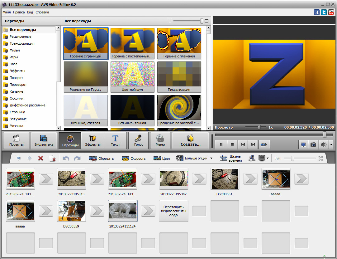
Task: Switch to the Шкала времени timeline view
Action: pyautogui.click(x=231, y=158)
